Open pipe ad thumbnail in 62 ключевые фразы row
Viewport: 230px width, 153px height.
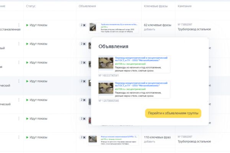tap(93, 27)
